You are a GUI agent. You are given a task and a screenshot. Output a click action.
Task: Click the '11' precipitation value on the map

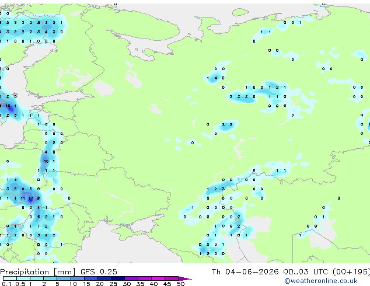[x=23, y=198]
